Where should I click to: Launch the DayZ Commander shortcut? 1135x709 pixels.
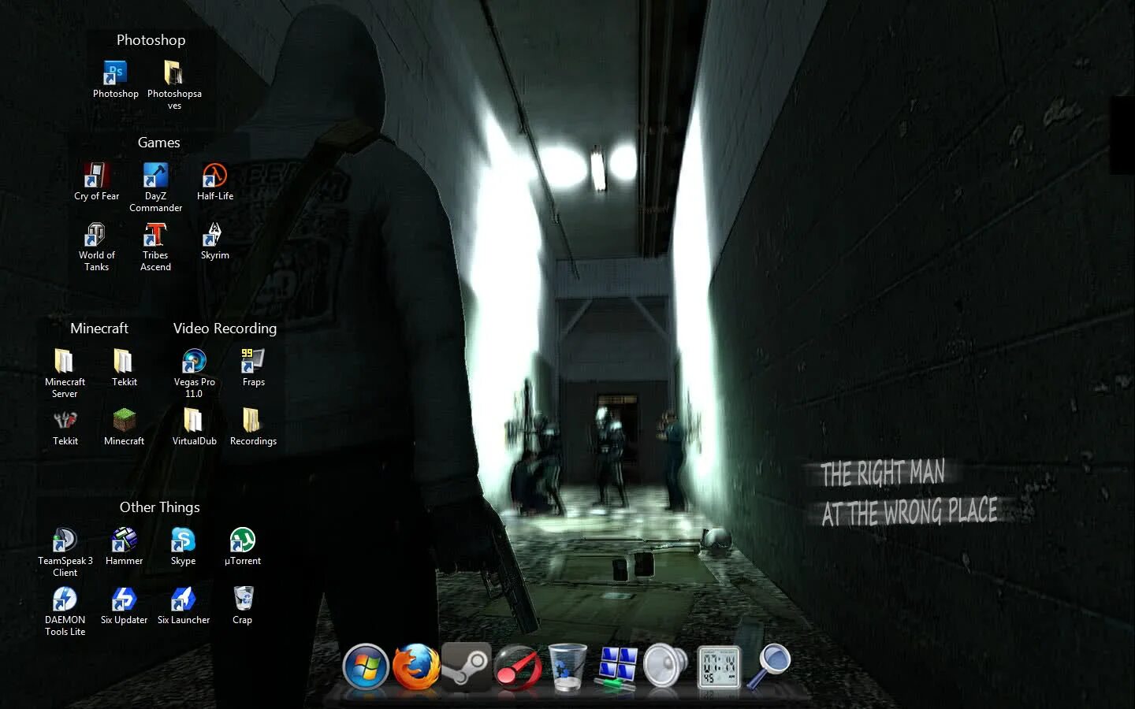click(x=155, y=175)
